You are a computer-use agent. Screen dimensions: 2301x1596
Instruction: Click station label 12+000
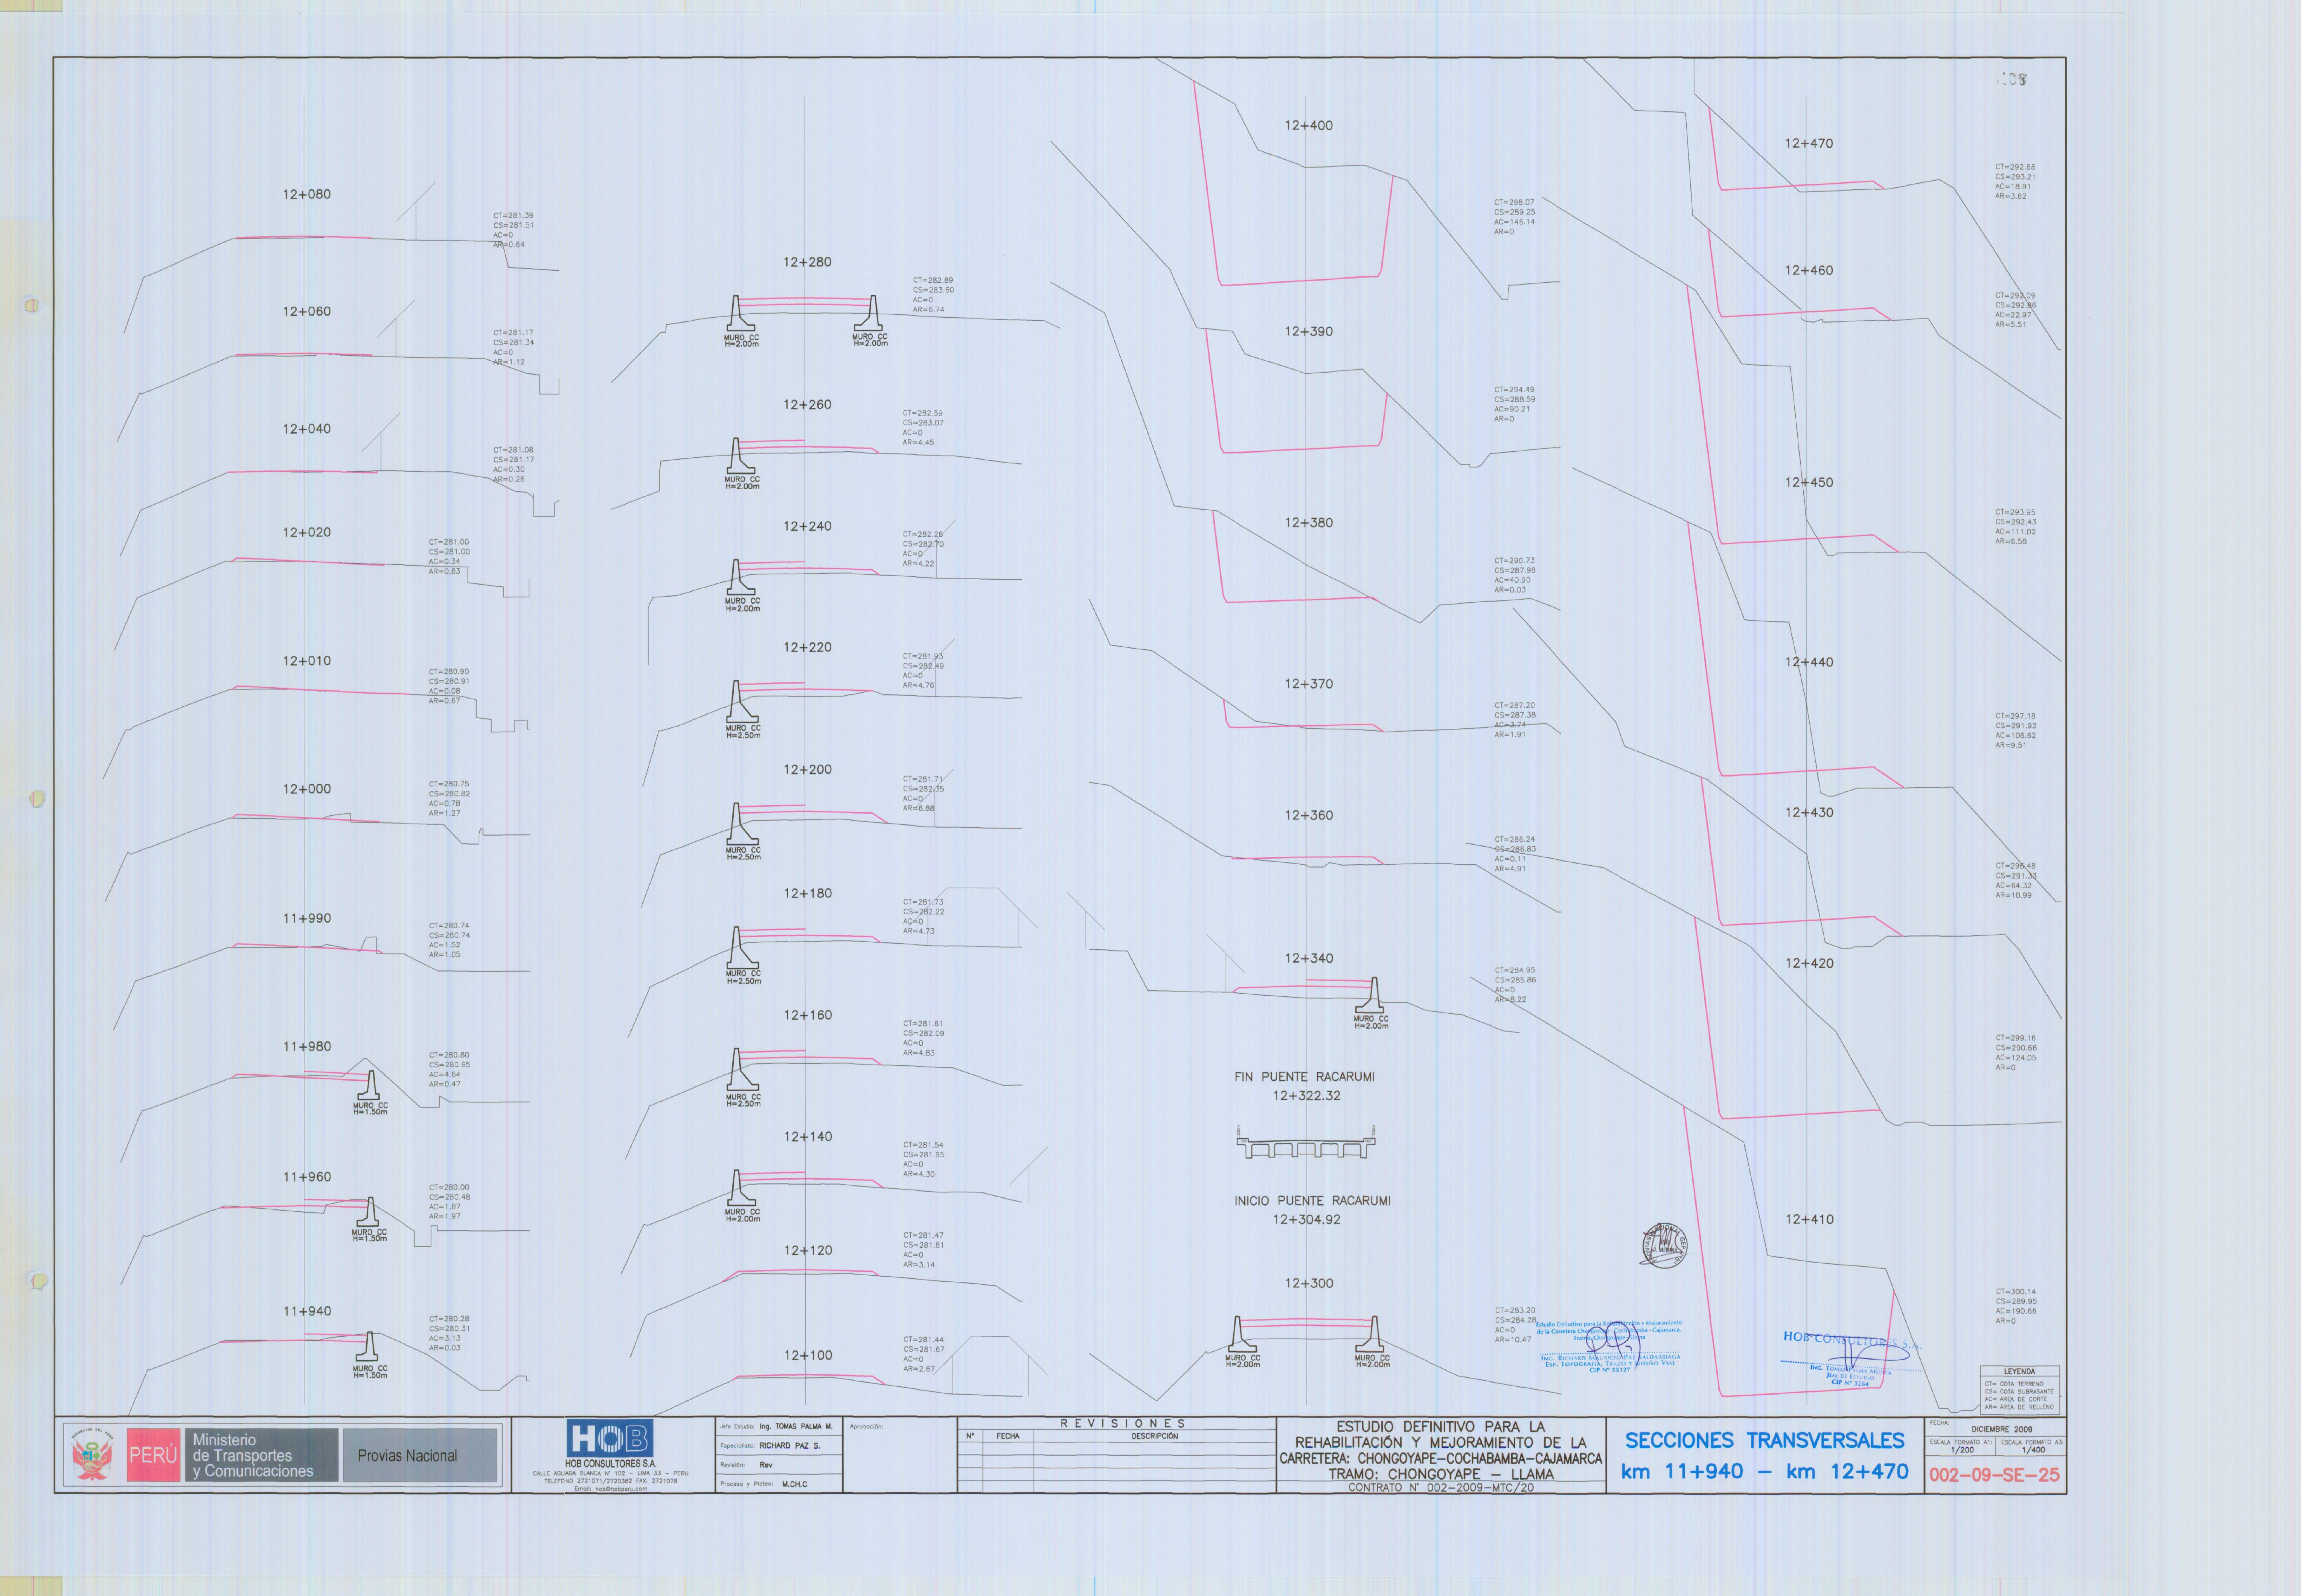click(306, 789)
